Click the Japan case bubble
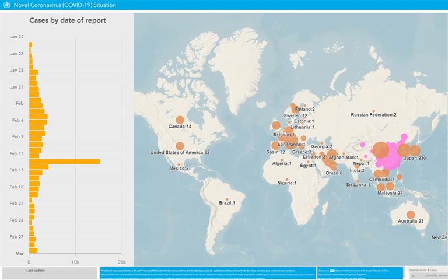This screenshot has height=280, width=448. (x=414, y=150)
